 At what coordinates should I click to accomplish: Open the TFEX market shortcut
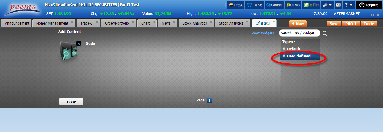point(236,5)
